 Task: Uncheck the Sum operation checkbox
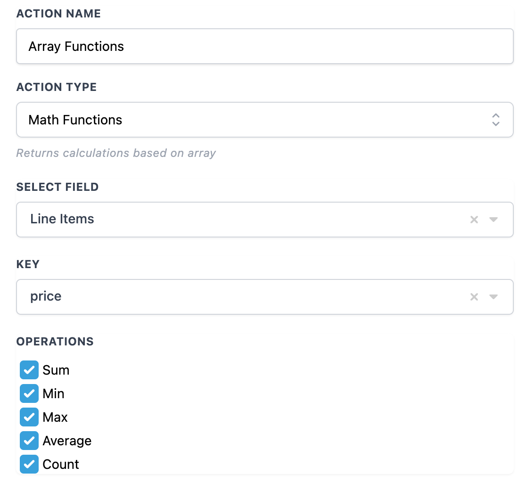pos(29,370)
